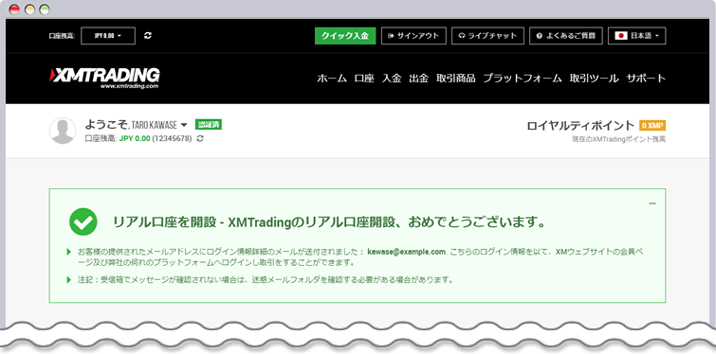Click the red close window button
The height and width of the screenshot is (354, 716).
coord(14,9)
